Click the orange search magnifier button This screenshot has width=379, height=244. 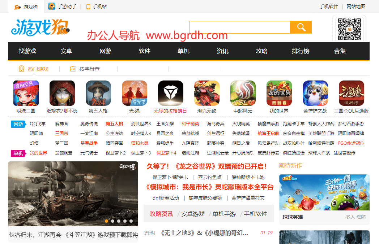pyautogui.click(x=301, y=27)
